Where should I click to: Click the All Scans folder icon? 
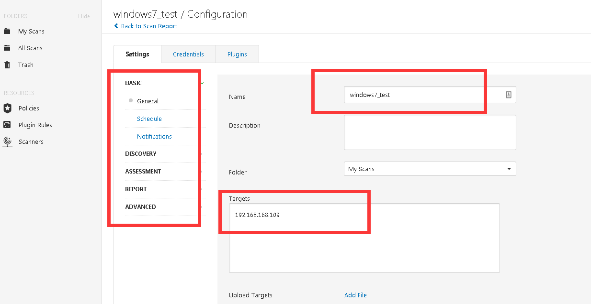[7, 48]
